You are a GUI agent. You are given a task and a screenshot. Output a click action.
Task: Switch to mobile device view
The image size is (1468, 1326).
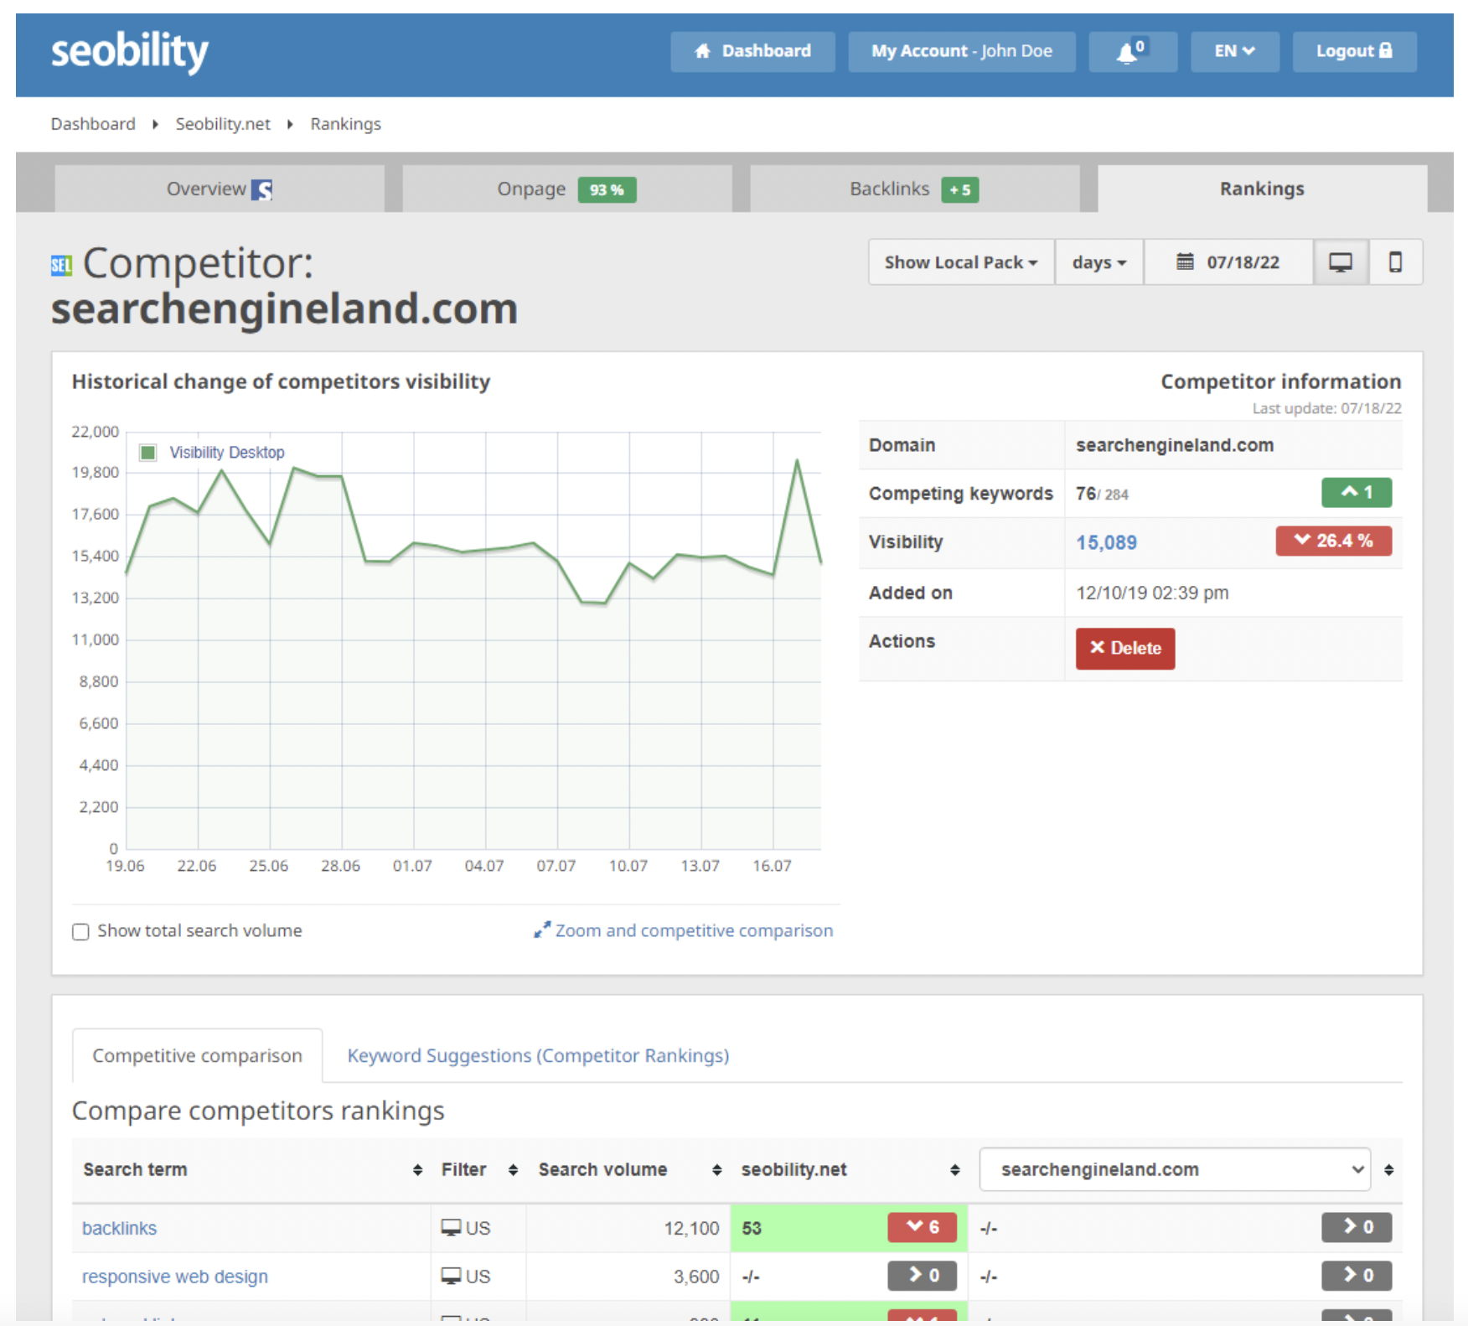pos(1395,262)
